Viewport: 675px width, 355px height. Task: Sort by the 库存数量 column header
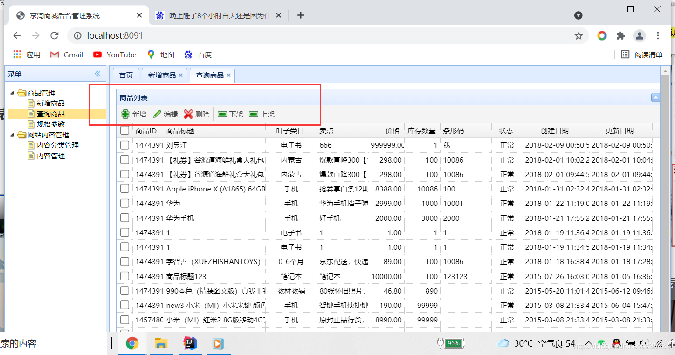tap(421, 131)
